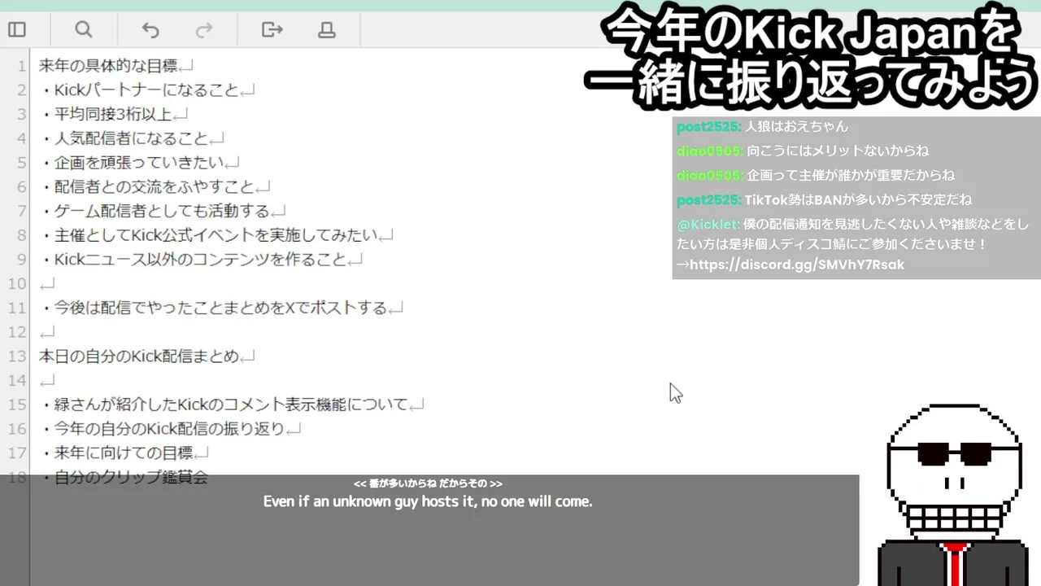Toggle the sidebar panel icon
Screen dimensions: 1041x586
click(17, 30)
